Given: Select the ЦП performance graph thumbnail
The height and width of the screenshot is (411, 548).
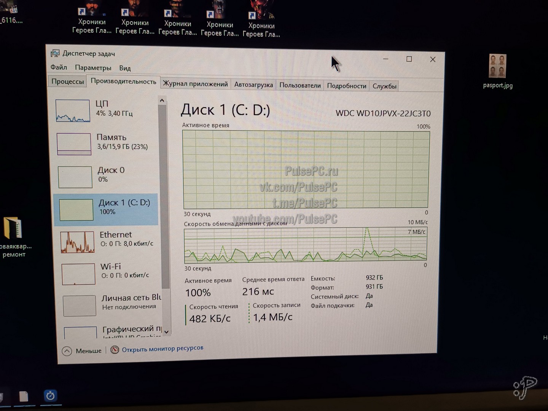Looking at the screenshot, I should pos(73,111).
